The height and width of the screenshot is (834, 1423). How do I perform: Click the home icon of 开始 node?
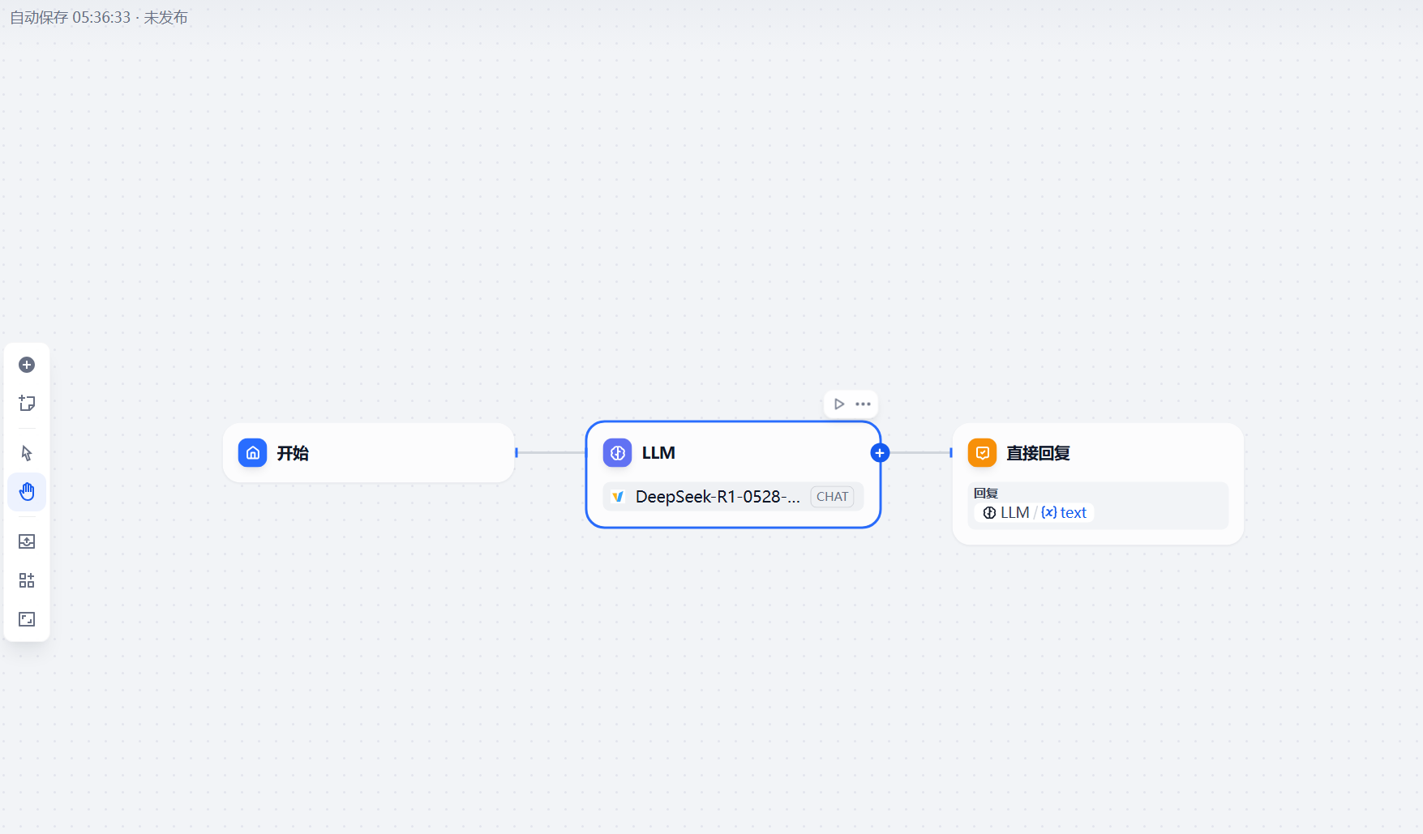pyautogui.click(x=253, y=453)
